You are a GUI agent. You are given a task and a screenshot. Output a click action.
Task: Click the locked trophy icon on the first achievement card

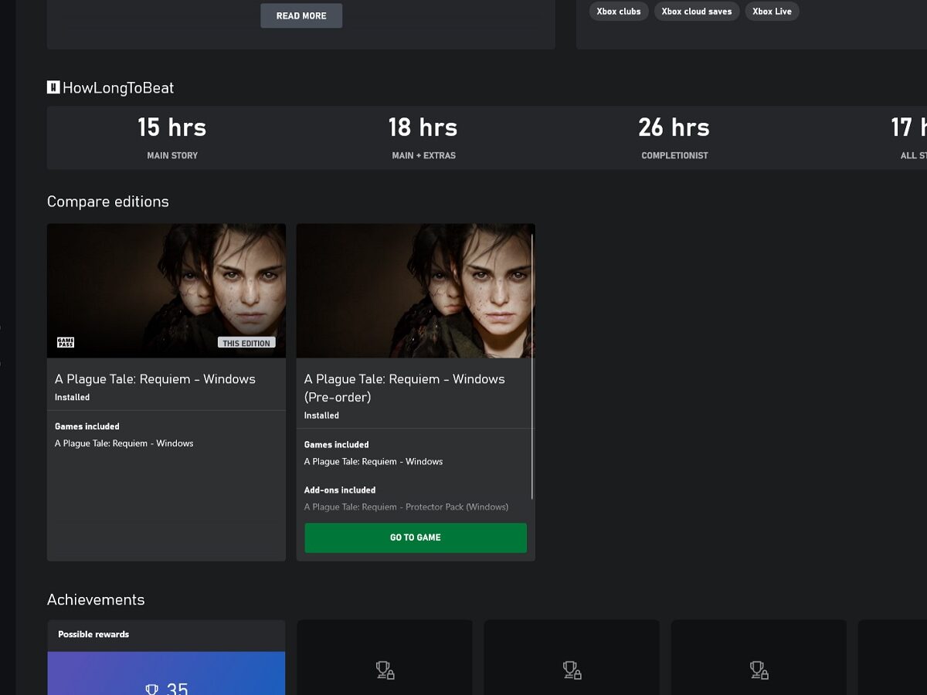[385, 671]
